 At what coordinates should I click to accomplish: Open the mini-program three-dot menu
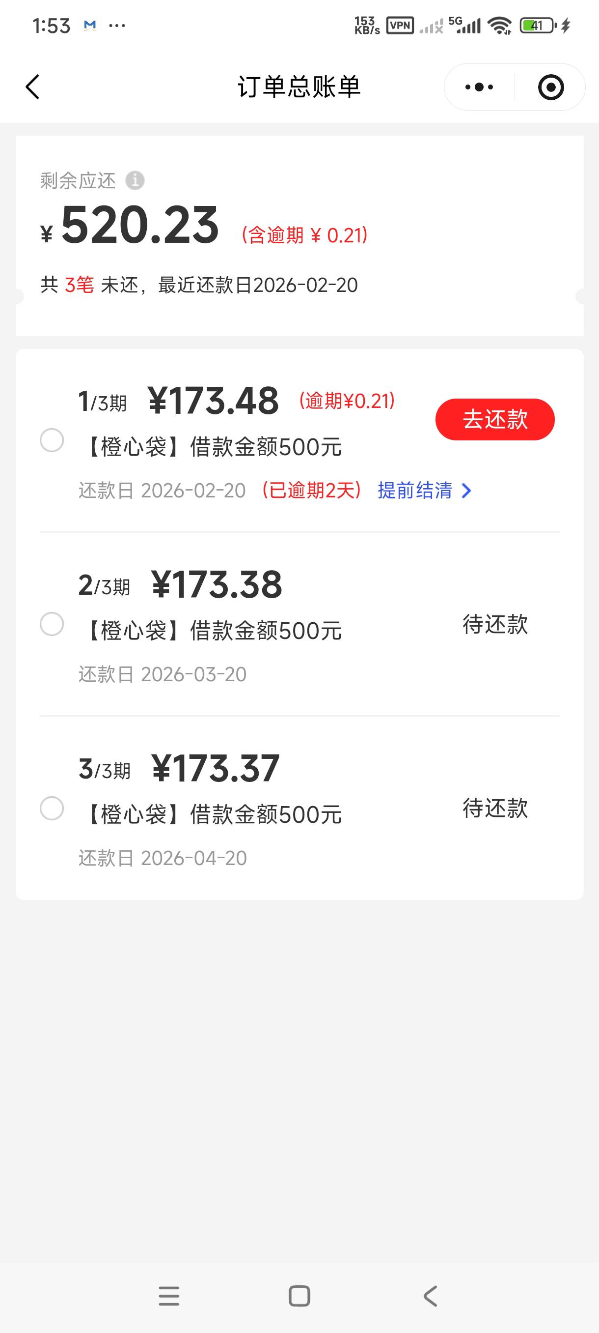point(479,87)
